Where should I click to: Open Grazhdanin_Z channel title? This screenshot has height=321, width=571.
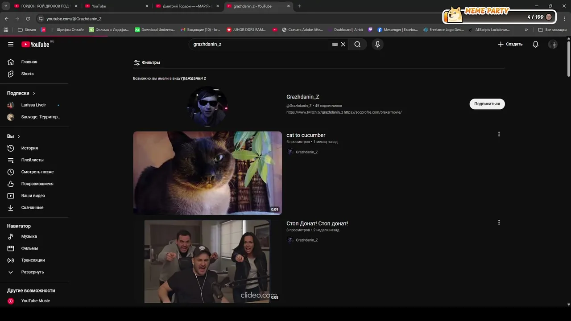pyautogui.click(x=303, y=97)
